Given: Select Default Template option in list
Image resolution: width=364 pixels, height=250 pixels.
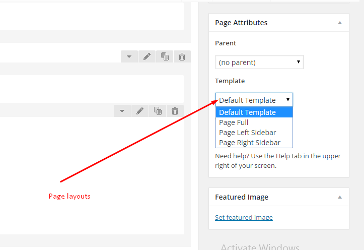Looking at the screenshot, I should pyautogui.click(x=254, y=112).
